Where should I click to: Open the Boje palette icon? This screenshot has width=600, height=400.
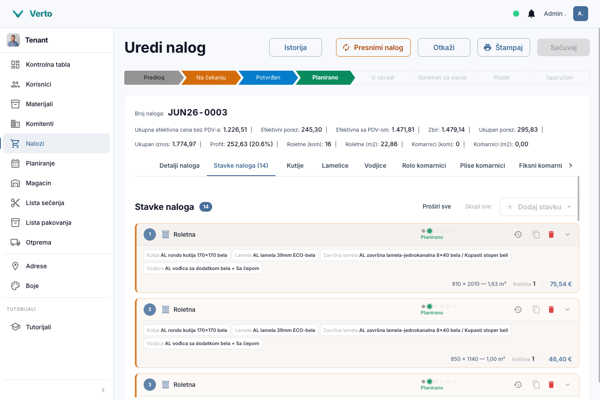click(15, 286)
